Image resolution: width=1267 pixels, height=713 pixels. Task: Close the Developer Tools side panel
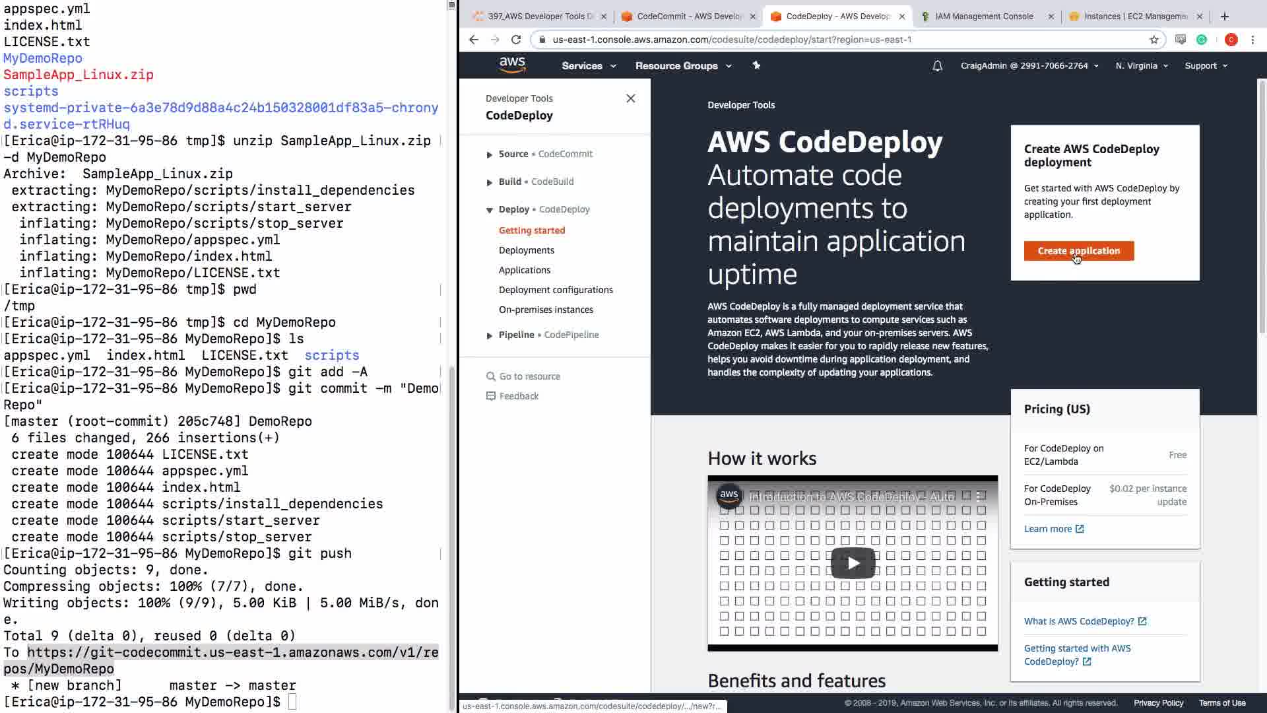tap(630, 98)
